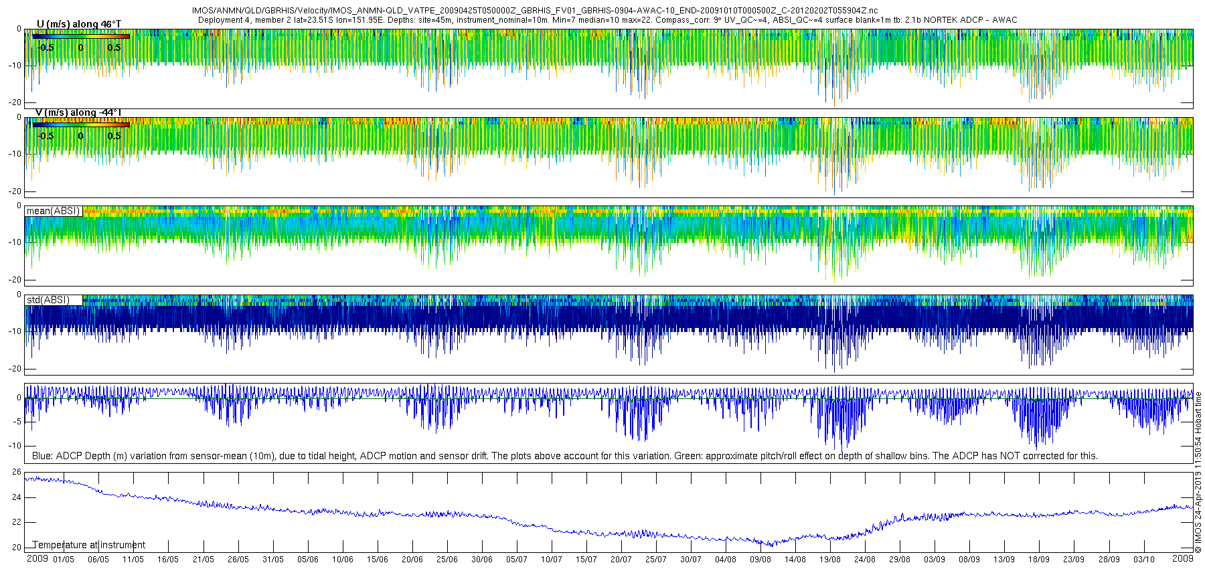Viewport: 1205px width, 569px height.
Task: Click the '10/06' date tick label
Action: [x=343, y=560]
